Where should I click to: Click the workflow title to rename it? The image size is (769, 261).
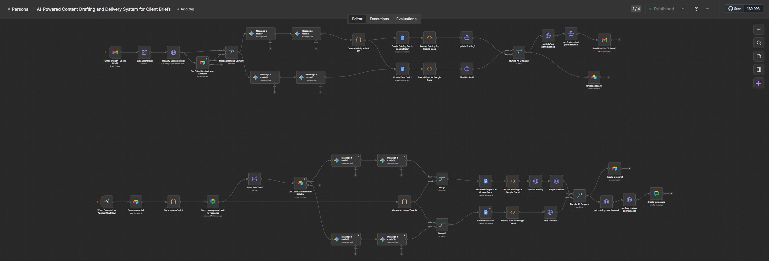(104, 9)
